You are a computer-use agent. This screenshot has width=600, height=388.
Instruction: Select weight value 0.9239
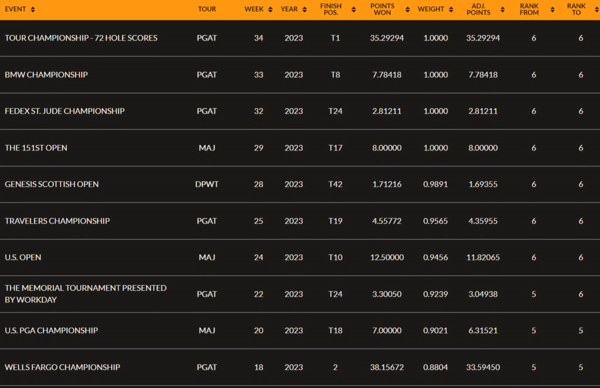(435, 294)
